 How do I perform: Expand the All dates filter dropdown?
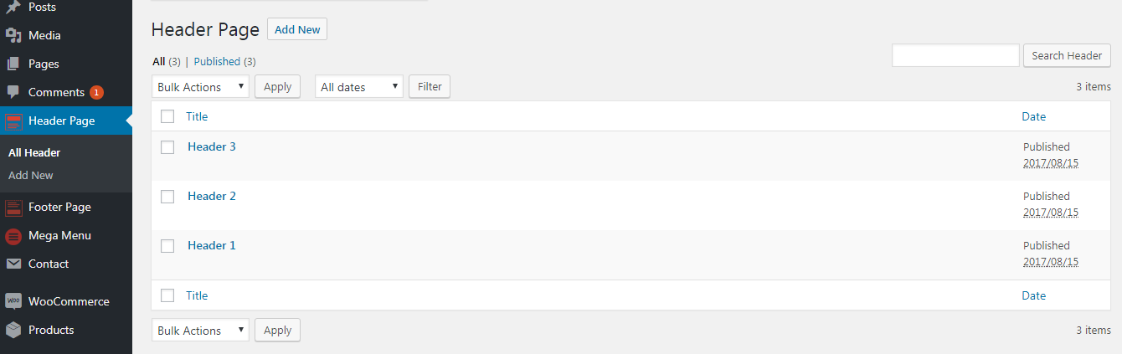[x=359, y=86]
